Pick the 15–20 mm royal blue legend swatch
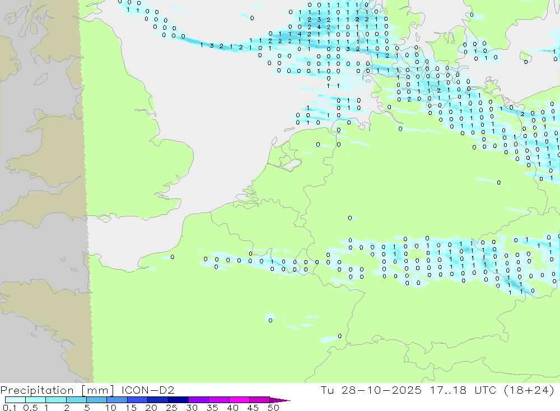This screenshot has height=411, width=560. 138,400
